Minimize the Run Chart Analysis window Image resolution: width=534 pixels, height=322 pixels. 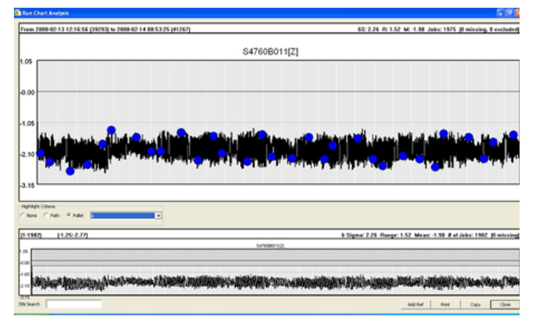click(x=501, y=13)
